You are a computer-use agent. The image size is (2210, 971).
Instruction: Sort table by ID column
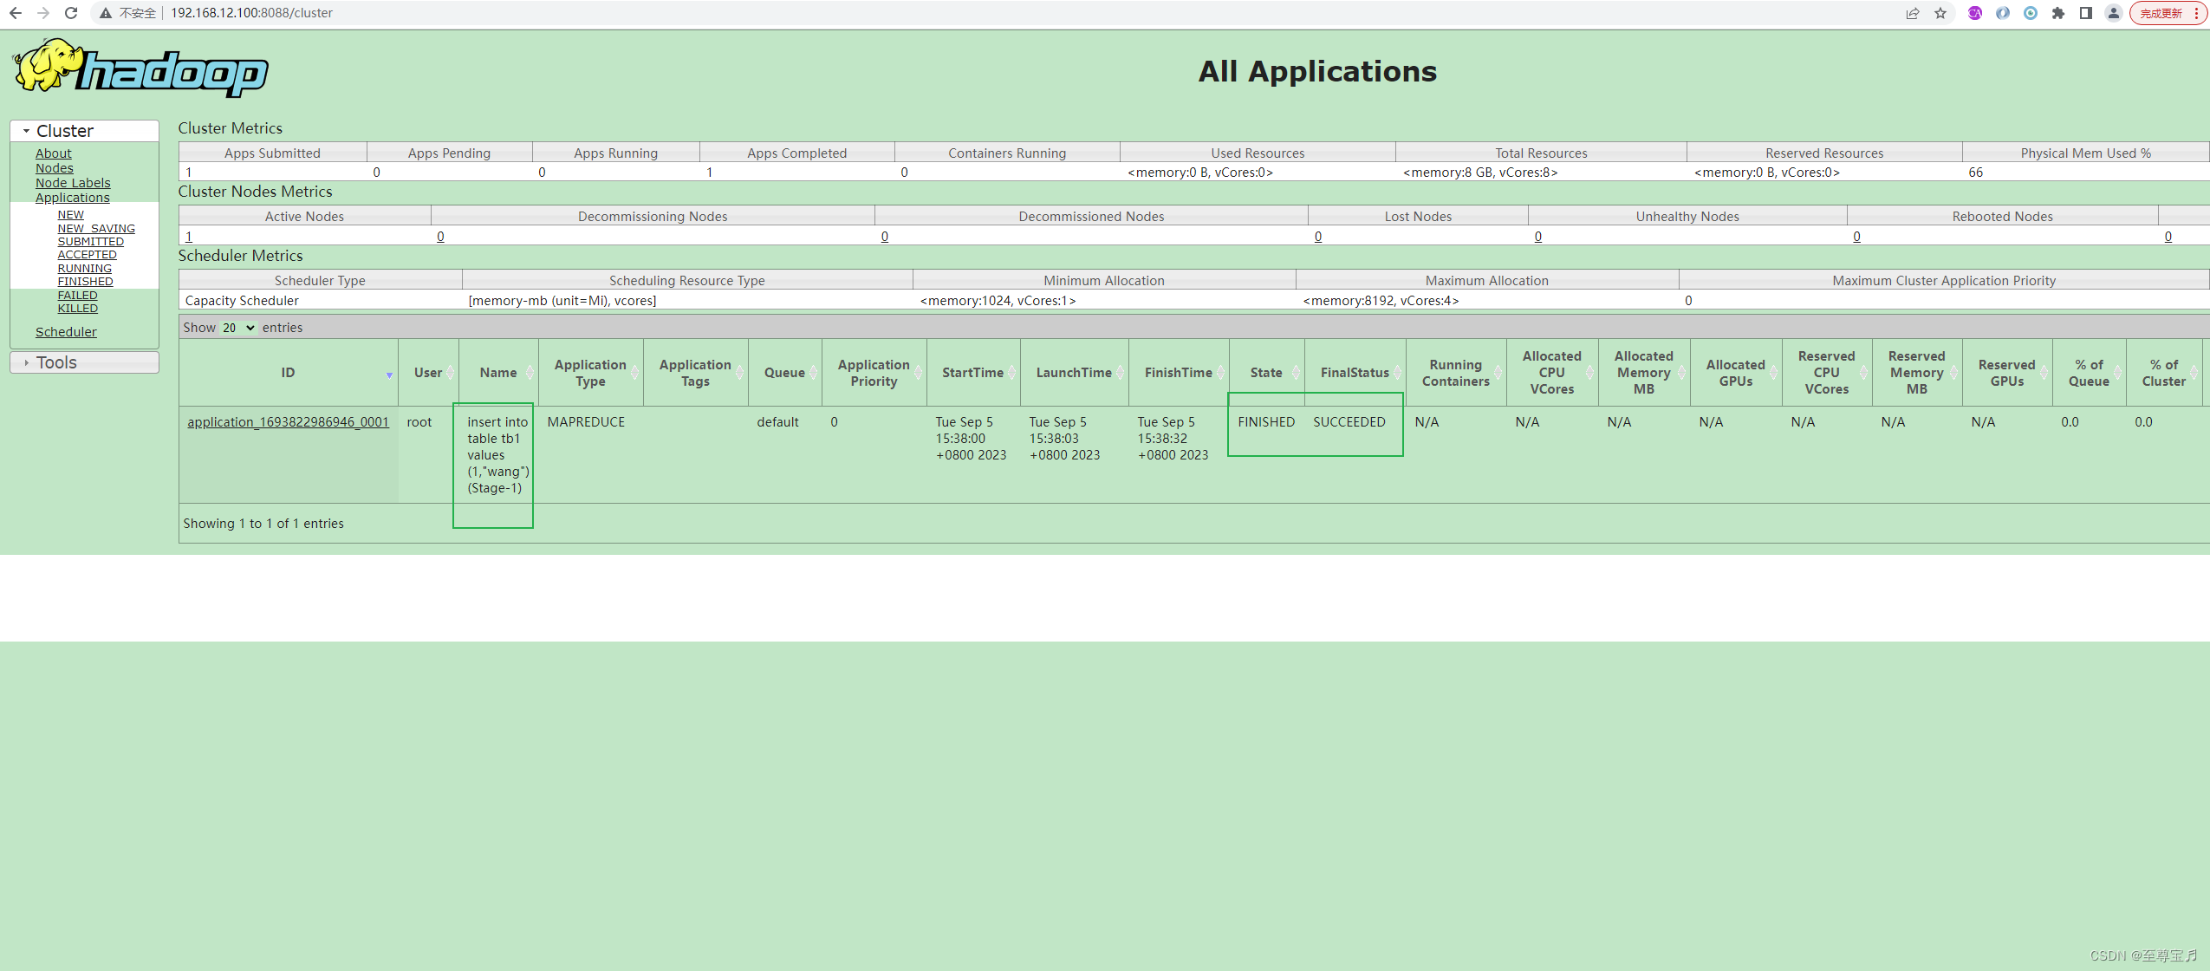288,373
